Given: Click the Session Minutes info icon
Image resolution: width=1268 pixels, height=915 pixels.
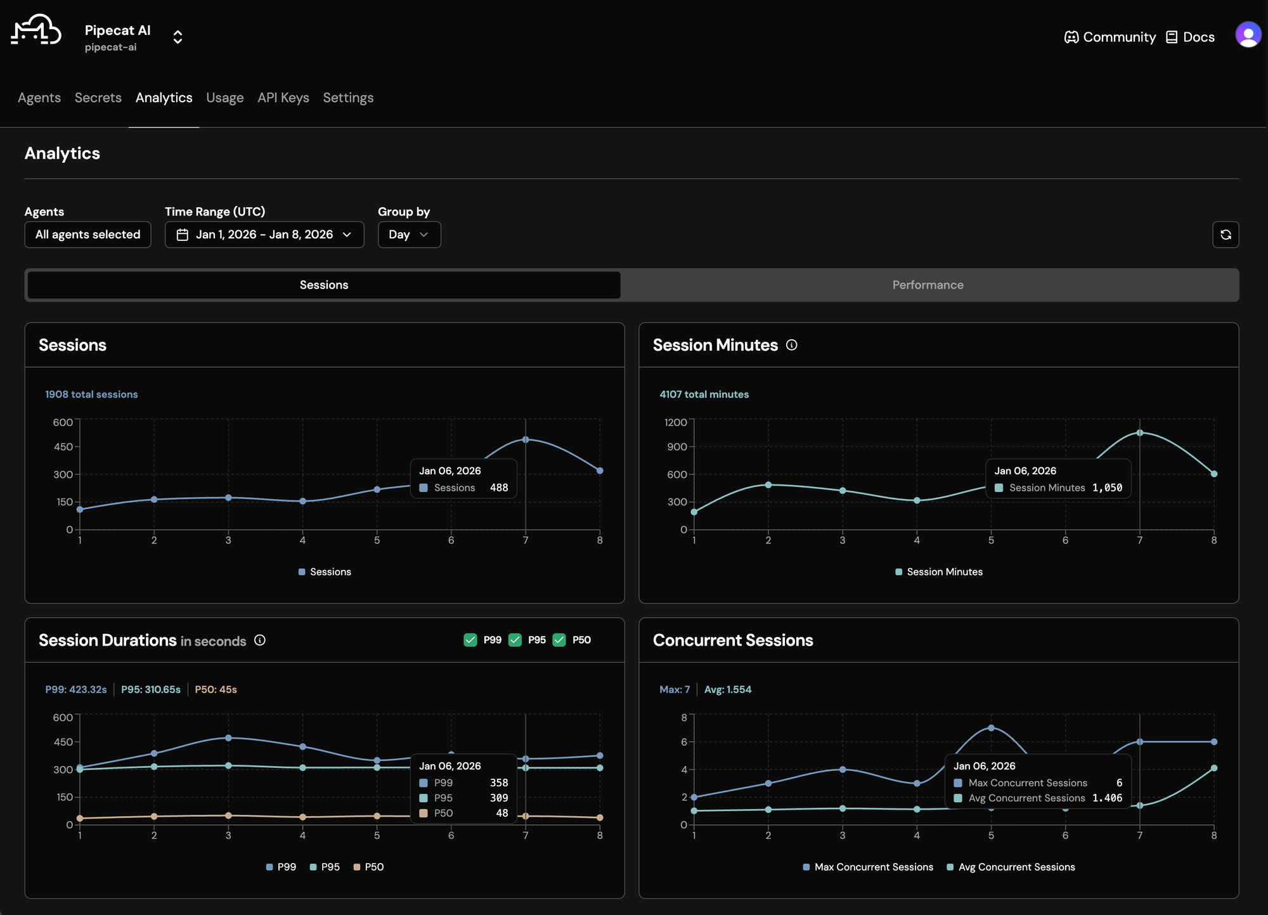Looking at the screenshot, I should (x=792, y=345).
